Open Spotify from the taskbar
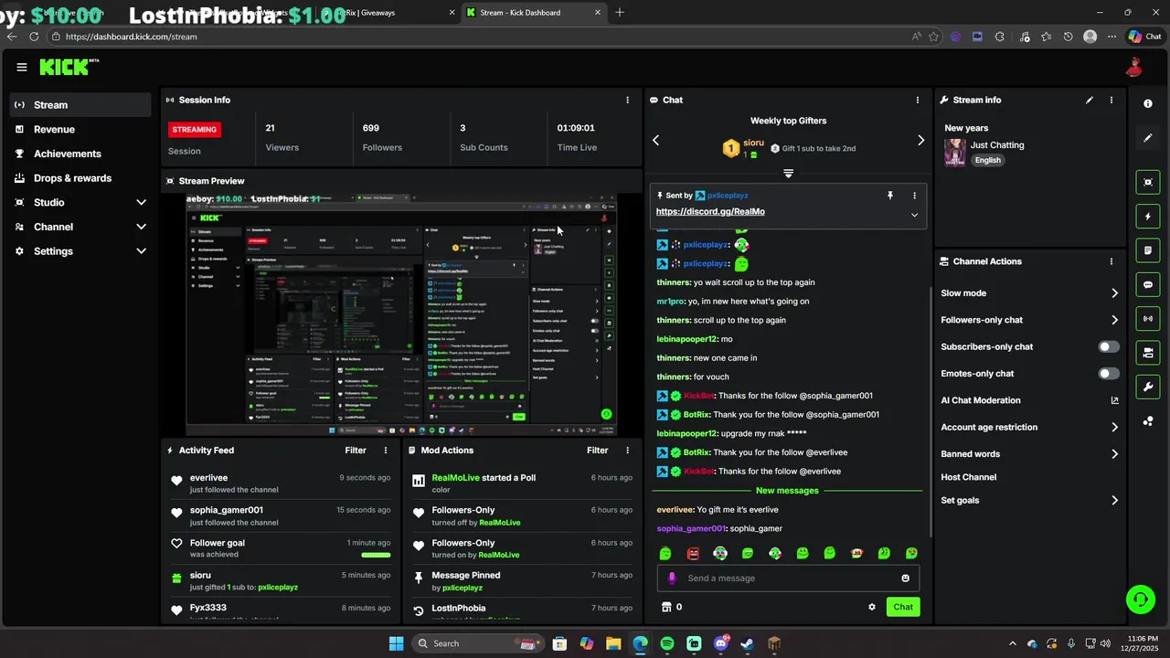The height and width of the screenshot is (658, 1170). tap(667, 643)
